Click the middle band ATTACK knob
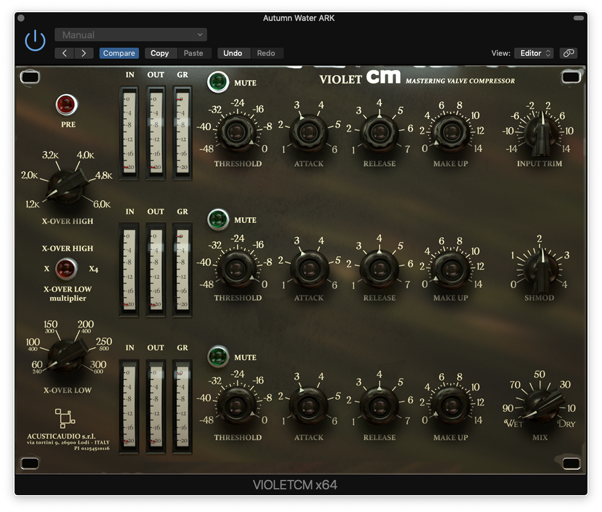 pyautogui.click(x=309, y=269)
